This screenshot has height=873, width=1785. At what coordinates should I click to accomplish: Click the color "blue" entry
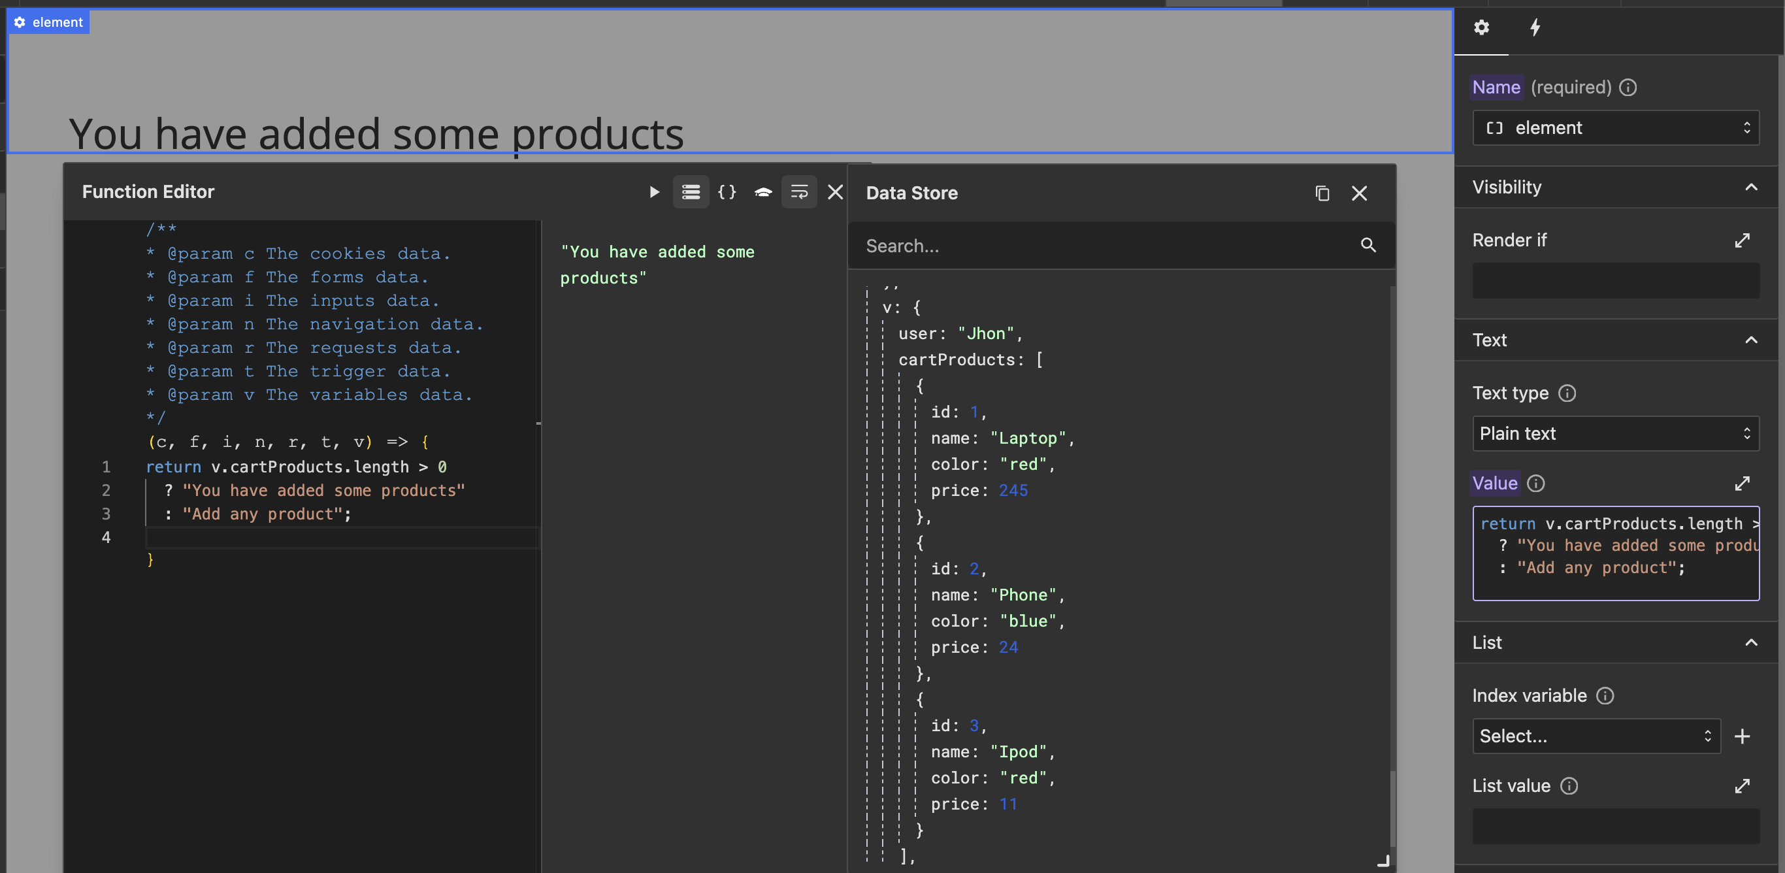(998, 621)
